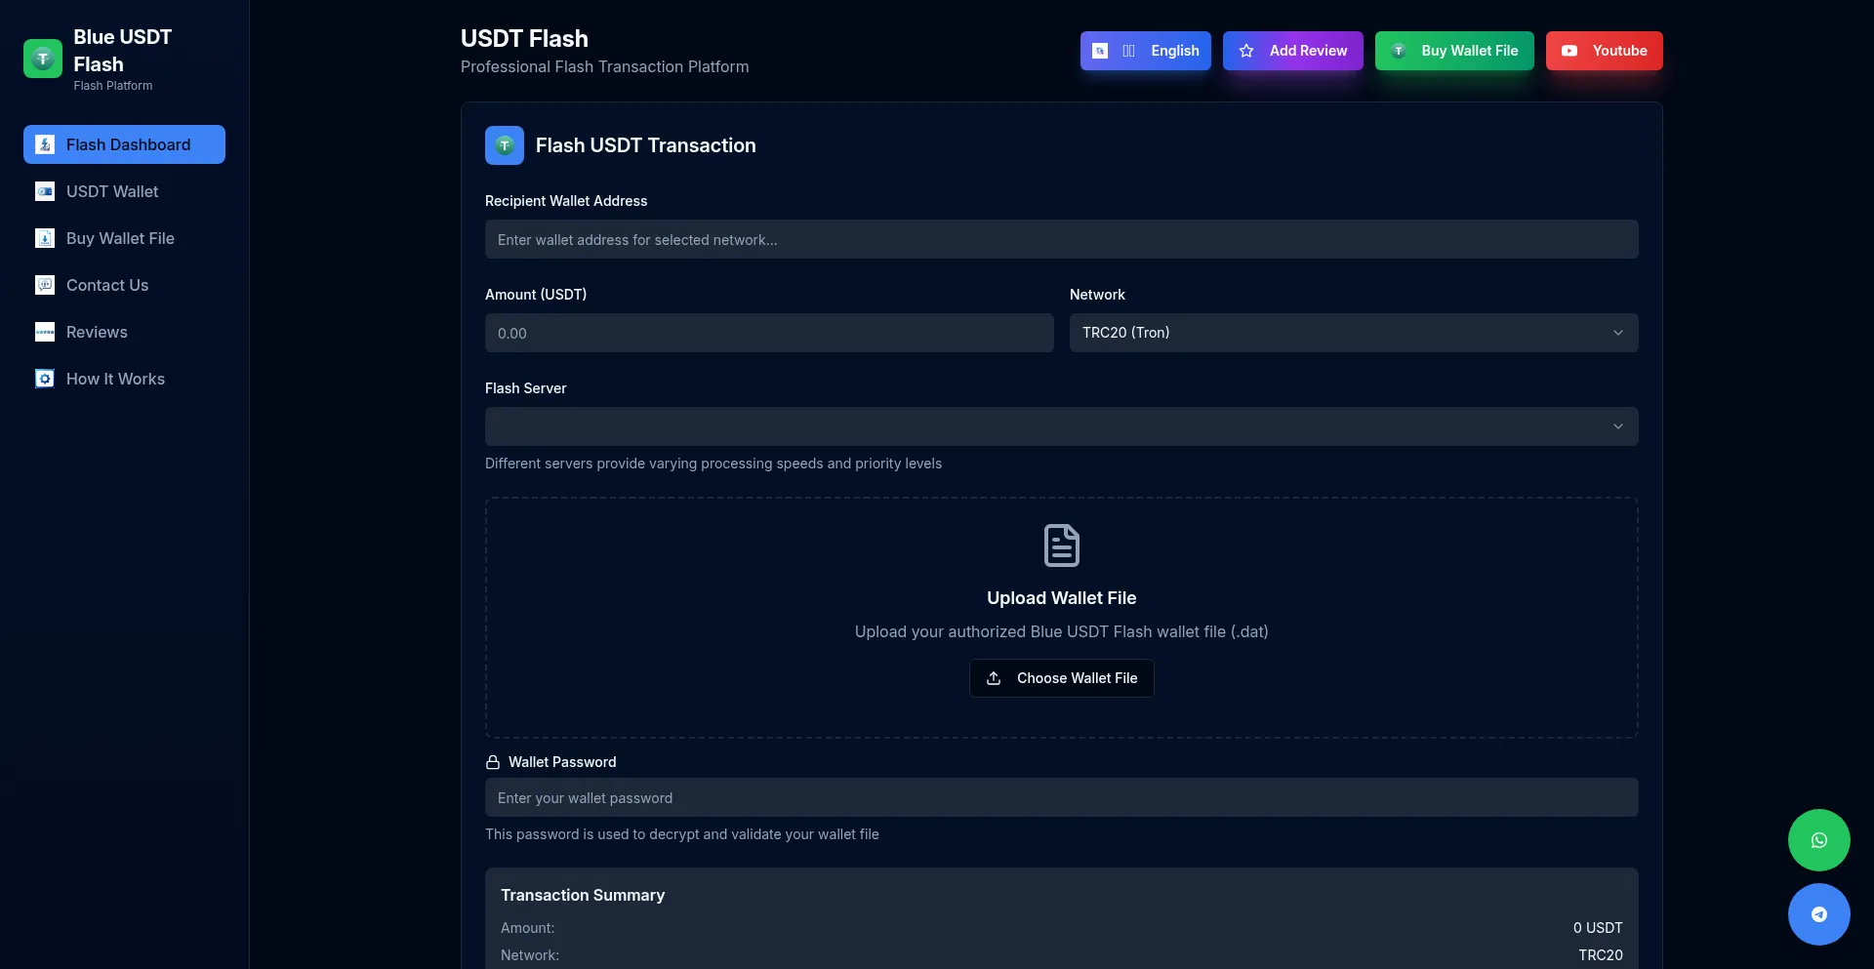Click the Blue USDT Flash brand title
Viewport: 1874px width, 969px height.
click(123, 51)
